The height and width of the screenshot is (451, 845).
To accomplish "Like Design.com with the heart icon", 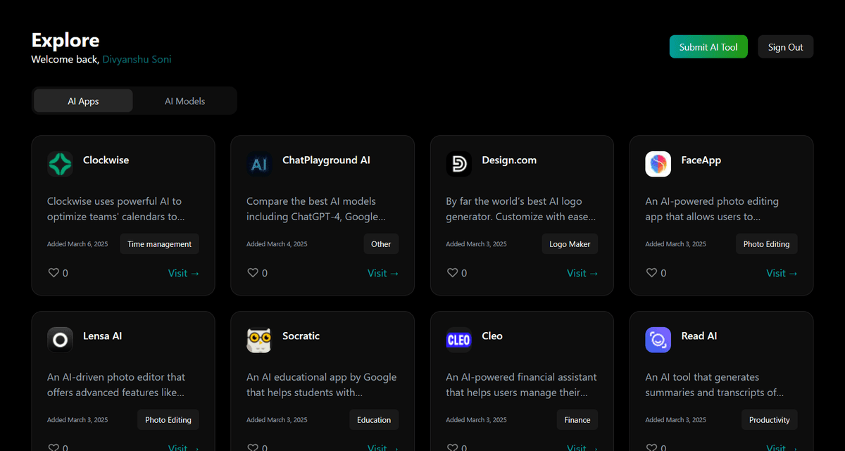I will [452, 273].
